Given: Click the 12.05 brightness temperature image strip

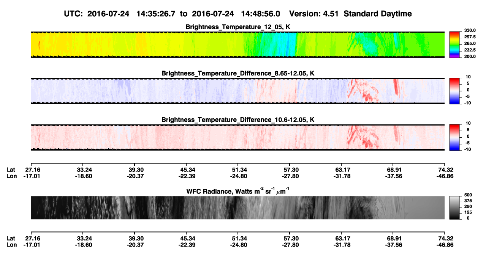Looking at the screenshot, I should (238, 44).
